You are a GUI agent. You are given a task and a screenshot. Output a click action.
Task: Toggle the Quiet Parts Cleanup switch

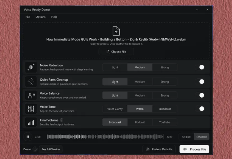tap(200, 82)
